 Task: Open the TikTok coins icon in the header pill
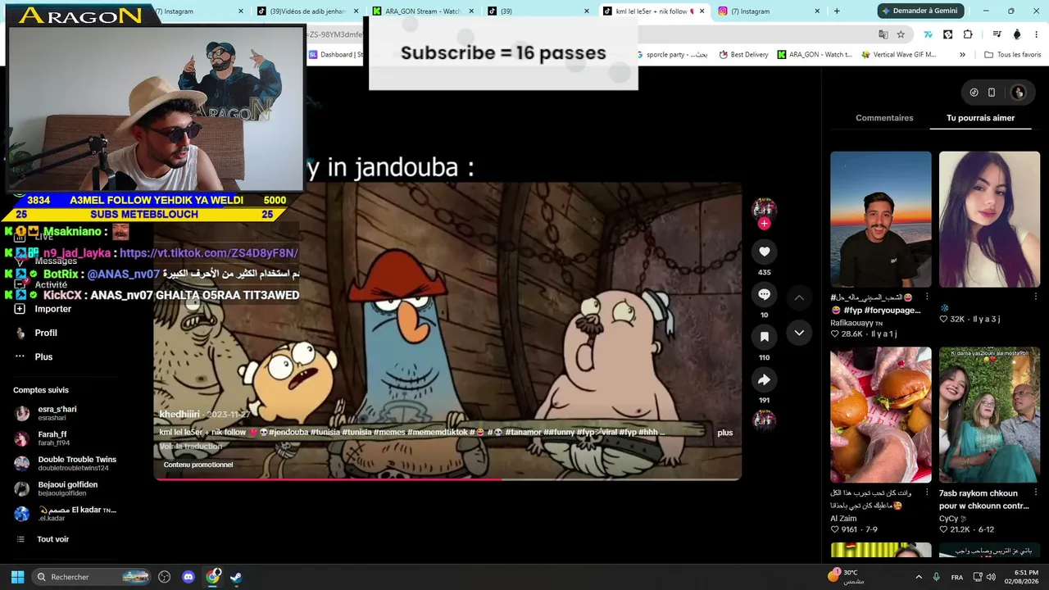[974, 93]
